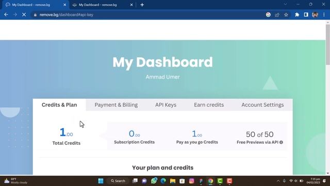Switch to the API Keys tab

click(166, 105)
